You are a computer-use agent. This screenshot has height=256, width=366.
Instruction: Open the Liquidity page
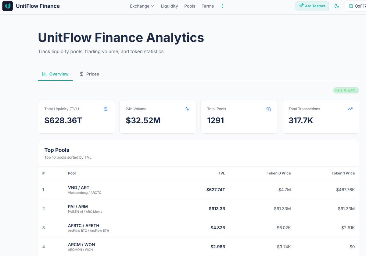point(169,6)
